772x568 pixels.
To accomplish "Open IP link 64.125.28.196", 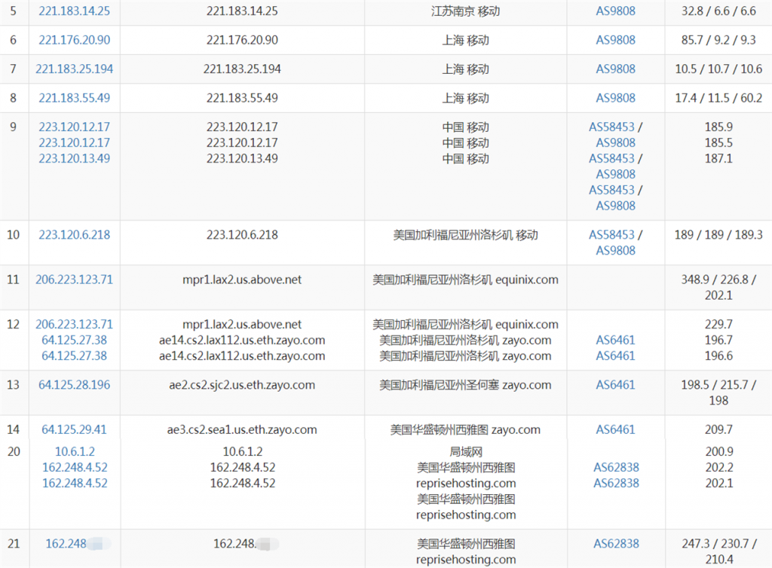I will [x=75, y=385].
